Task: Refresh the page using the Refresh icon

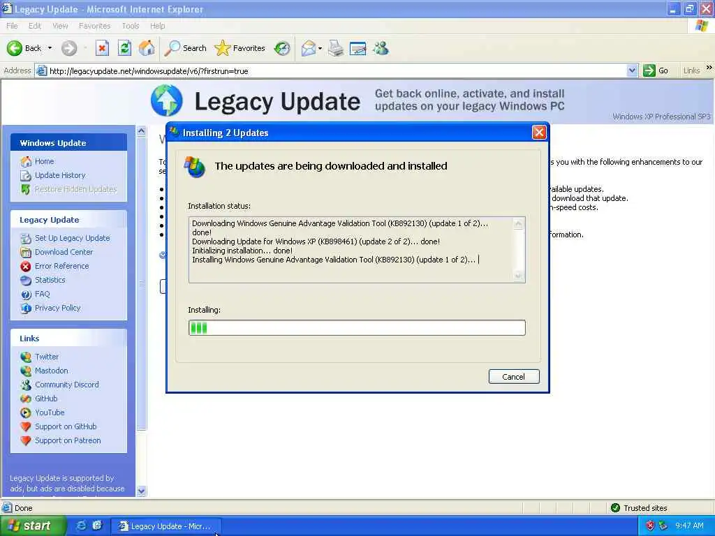Action: pyautogui.click(x=124, y=48)
